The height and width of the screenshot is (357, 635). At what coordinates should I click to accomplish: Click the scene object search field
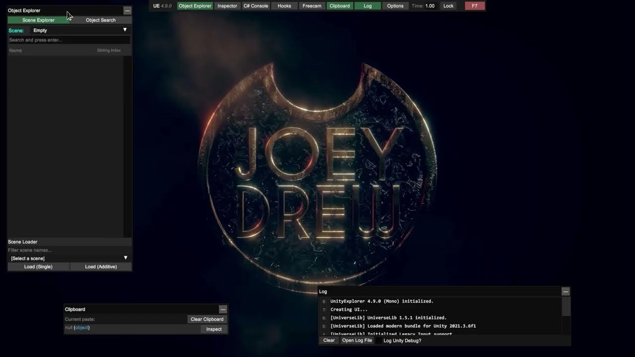(x=69, y=40)
